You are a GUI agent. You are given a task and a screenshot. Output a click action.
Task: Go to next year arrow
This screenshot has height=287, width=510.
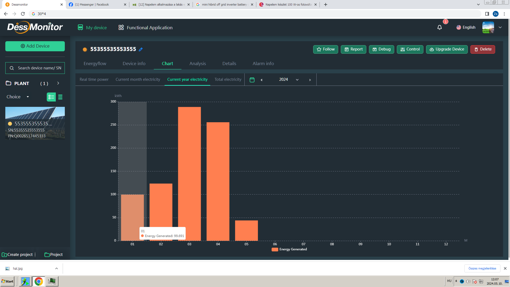pos(310,80)
